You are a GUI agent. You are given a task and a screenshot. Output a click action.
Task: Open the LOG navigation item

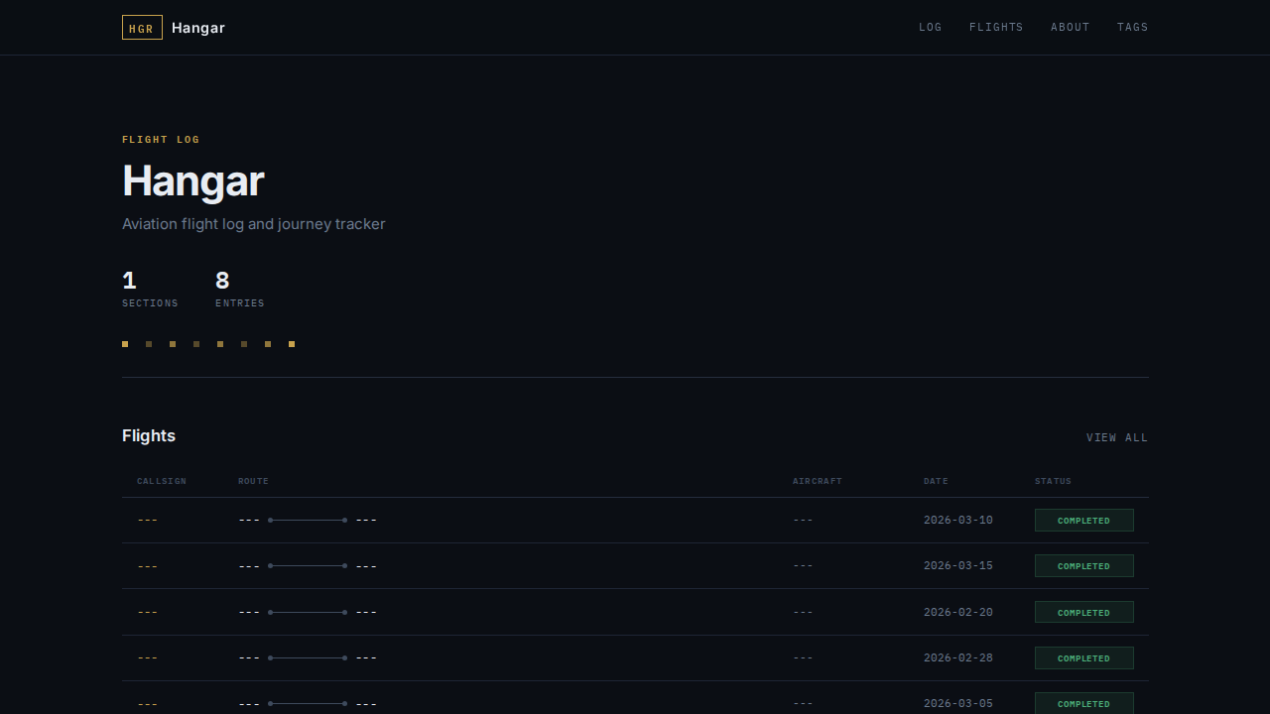click(930, 28)
